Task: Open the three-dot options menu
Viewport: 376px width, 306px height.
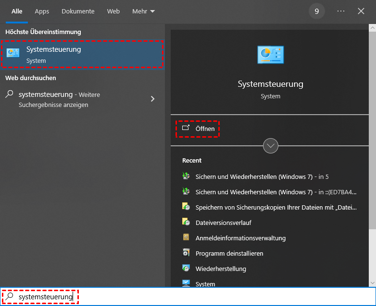Action: [x=341, y=11]
